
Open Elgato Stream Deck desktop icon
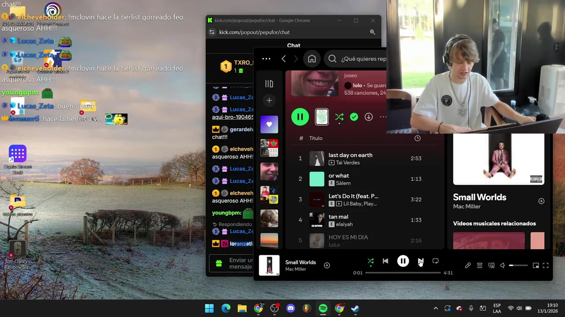(17, 160)
